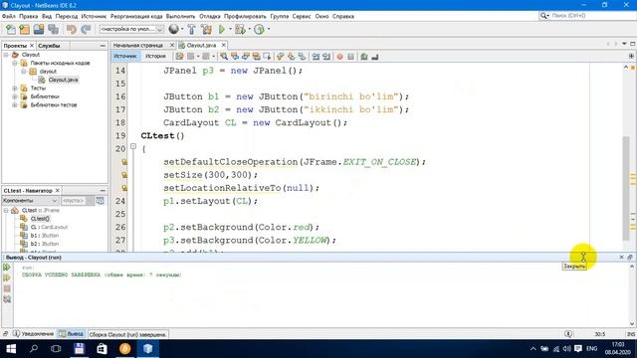
Task: Collapse the CLtest constructor code fold
Action: (x=133, y=146)
